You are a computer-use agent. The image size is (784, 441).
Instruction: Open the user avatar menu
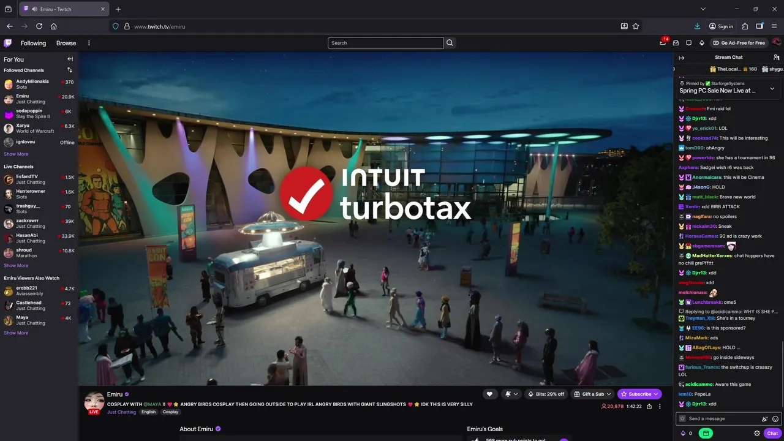coord(776,43)
